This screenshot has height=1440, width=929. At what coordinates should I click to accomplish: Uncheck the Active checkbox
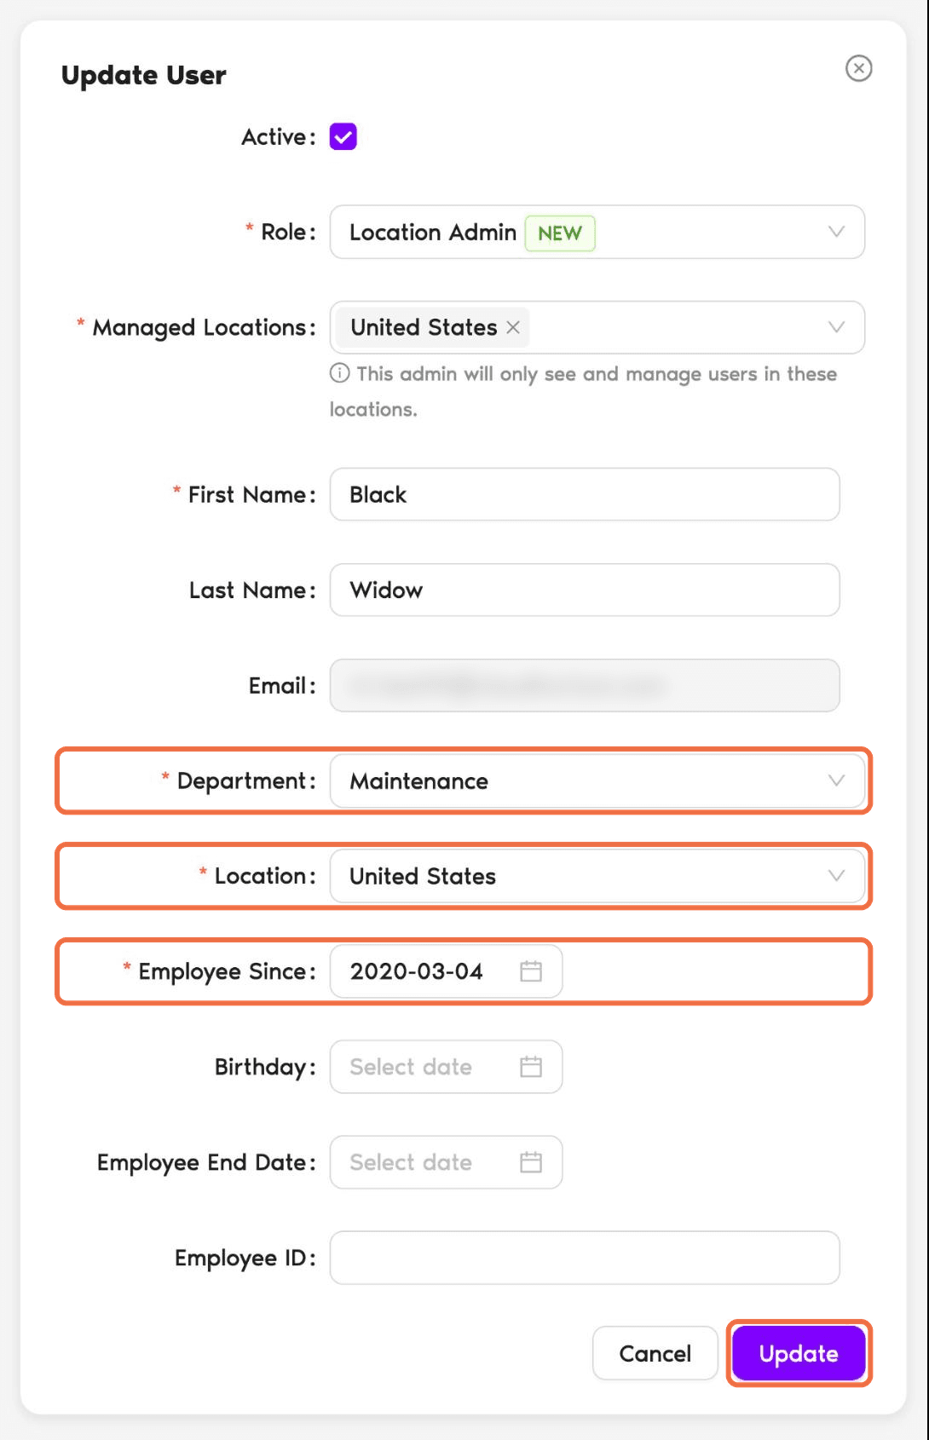tap(343, 136)
